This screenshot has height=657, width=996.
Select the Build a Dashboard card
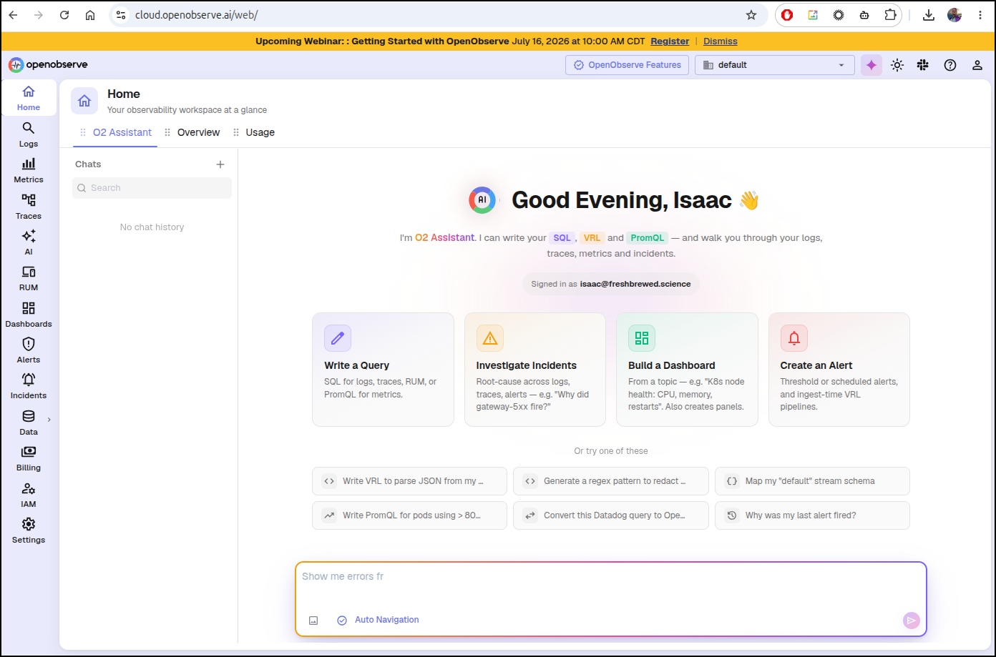pos(687,370)
